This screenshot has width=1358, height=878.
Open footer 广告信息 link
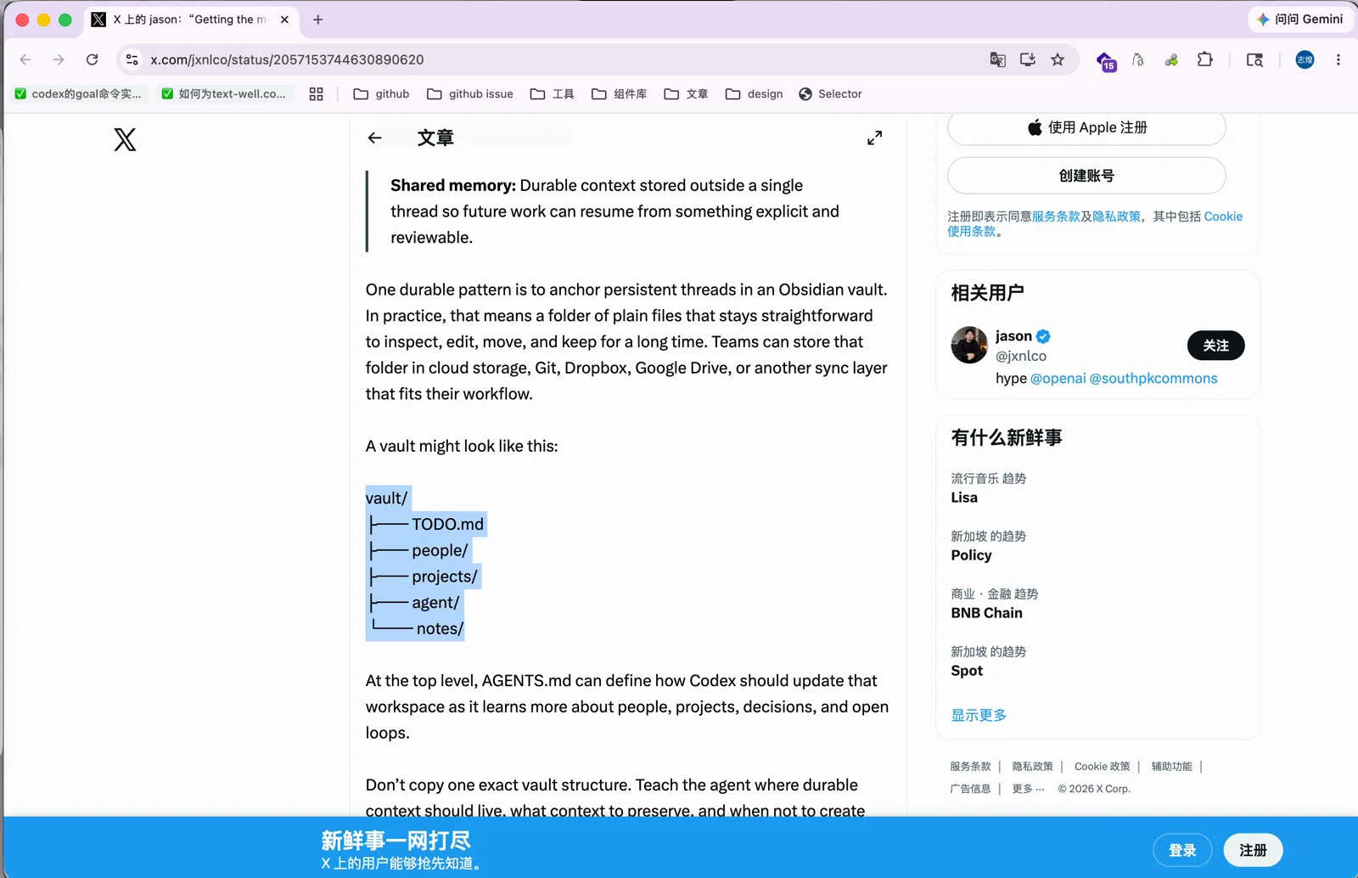(970, 789)
